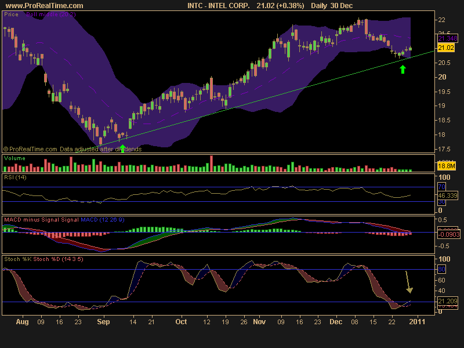Click the 2011 date axis label
The height and width of the screenshot is (348, 464).
[416, 322]
